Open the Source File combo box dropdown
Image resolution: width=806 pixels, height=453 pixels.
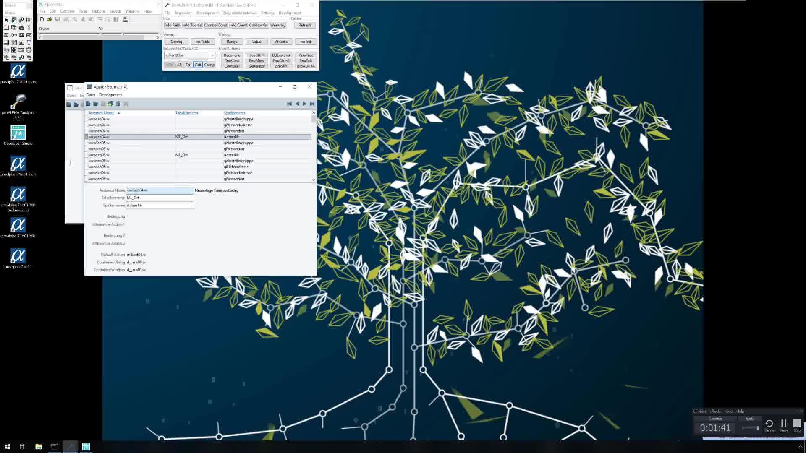point(212,55)
